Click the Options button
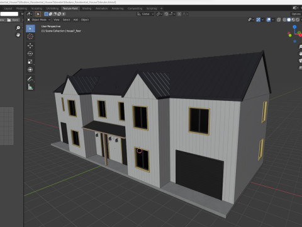Image resolution: width=302 pixels, height=227 pixels. pos(296,14)
